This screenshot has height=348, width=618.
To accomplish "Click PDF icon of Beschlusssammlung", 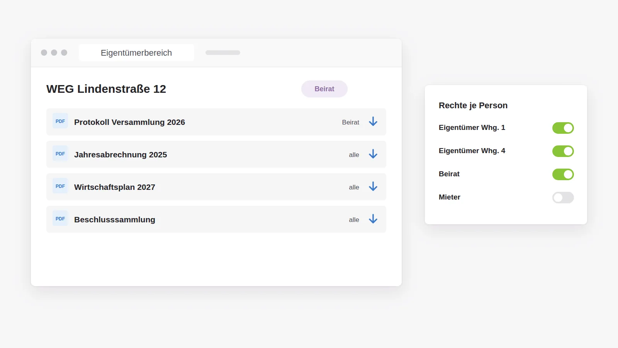I will click(x=60, y=218).
